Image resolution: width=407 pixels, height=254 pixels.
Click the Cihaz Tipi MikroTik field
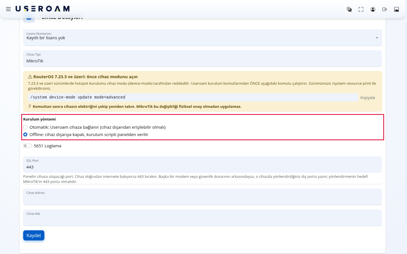(202, 58)
